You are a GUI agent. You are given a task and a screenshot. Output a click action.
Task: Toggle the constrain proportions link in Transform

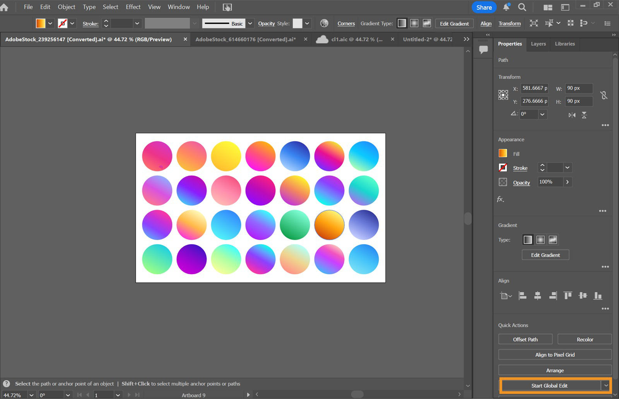pyautogui.click(x=603, y=95)
